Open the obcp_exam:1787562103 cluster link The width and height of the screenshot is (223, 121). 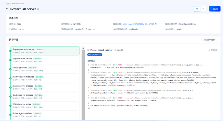click(x=133, y=24)
